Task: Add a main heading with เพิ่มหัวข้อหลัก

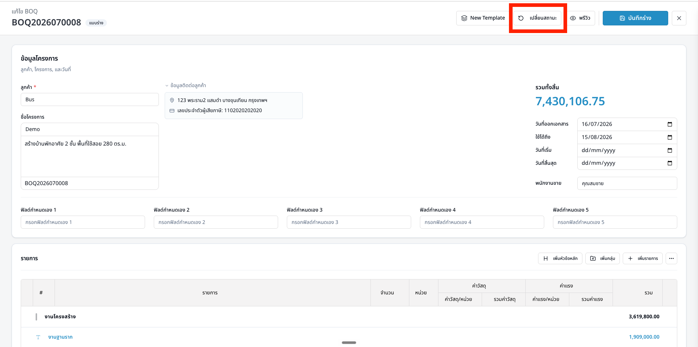Action: coord(560,258)
